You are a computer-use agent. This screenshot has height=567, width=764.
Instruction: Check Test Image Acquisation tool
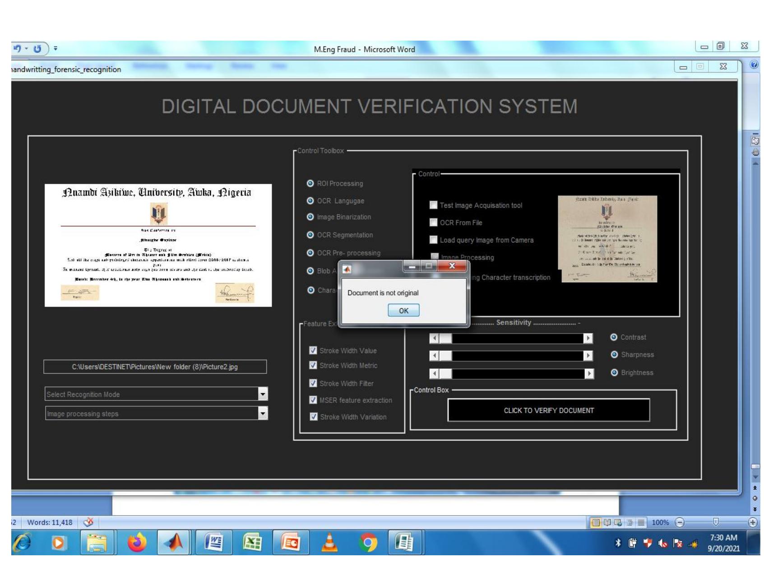(433, 205)
